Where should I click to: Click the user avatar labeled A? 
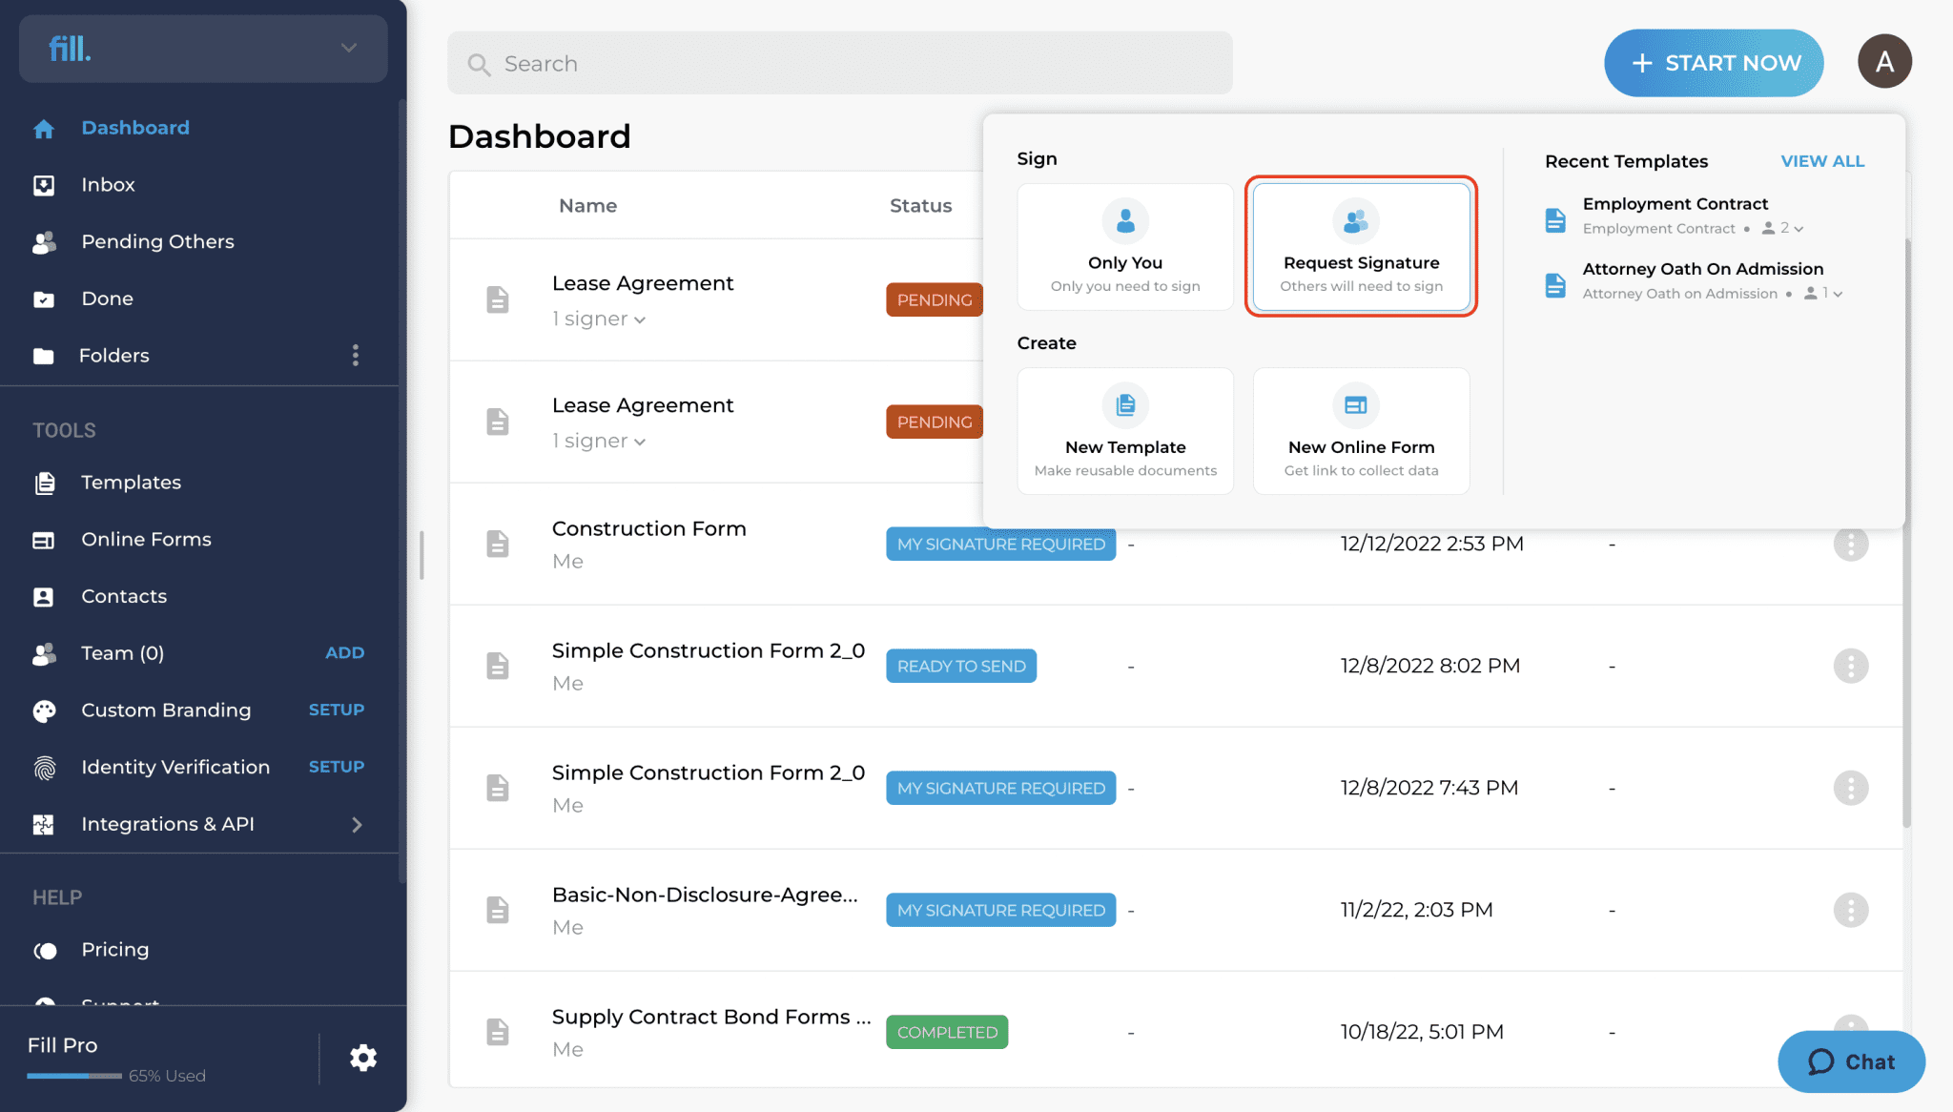(1884, 62)
